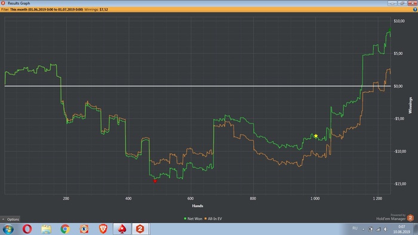Open PokerStars from the taskbar

pos(122,228)
